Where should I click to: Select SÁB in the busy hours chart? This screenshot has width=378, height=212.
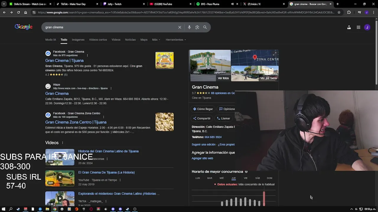point(258,178)
